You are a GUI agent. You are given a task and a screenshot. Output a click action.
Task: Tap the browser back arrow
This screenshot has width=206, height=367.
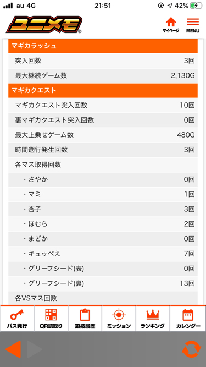13,349
